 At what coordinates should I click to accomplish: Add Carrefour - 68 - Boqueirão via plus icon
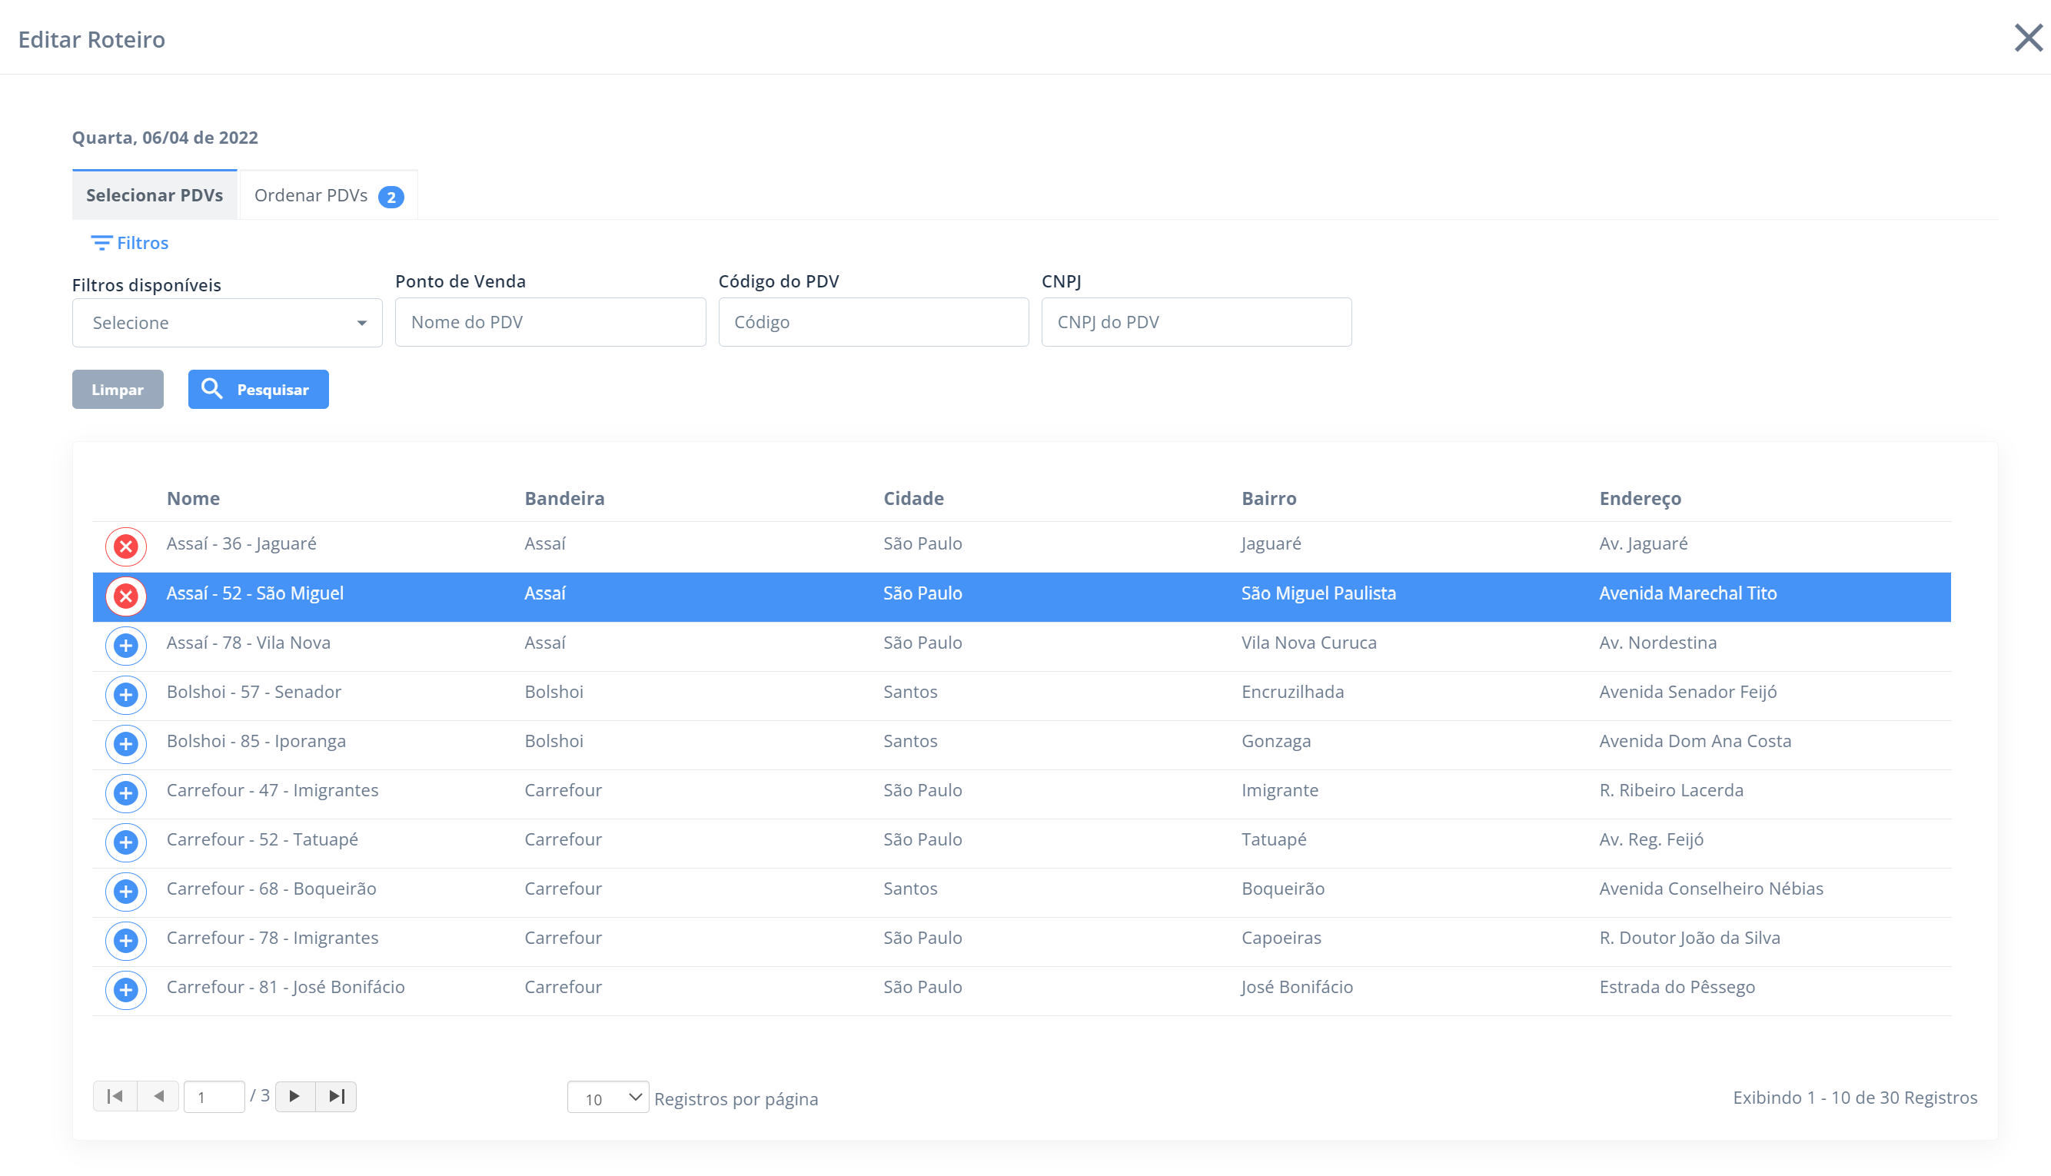(126, 892)
